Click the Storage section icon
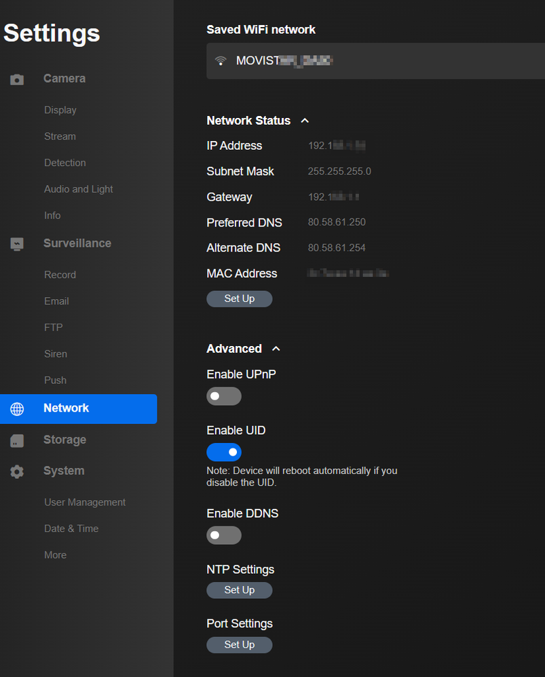 (x=16, y=440)
